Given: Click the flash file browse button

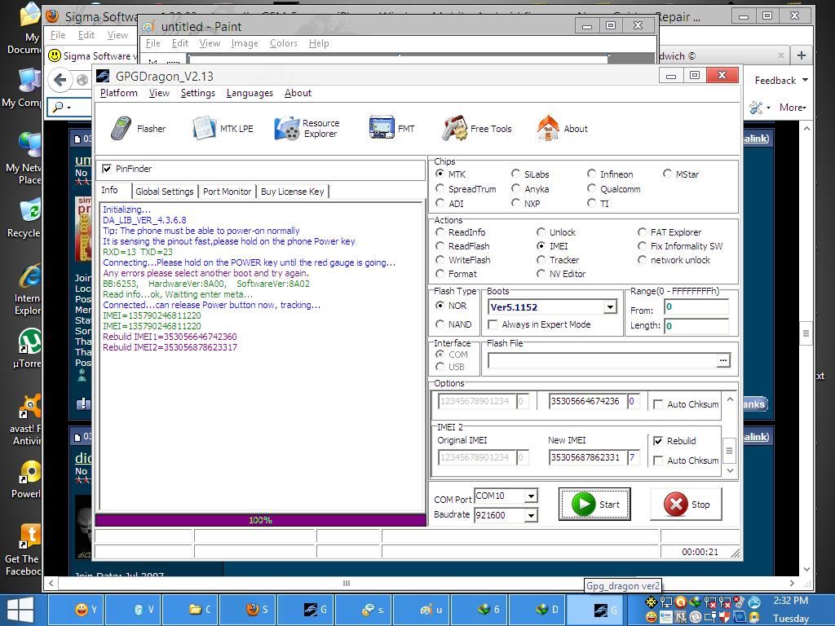Looking at the screenshot, I should tap(722, 360).
